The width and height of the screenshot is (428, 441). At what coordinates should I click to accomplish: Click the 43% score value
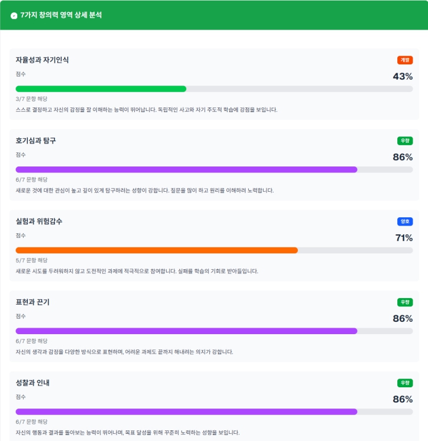[403, 76]
